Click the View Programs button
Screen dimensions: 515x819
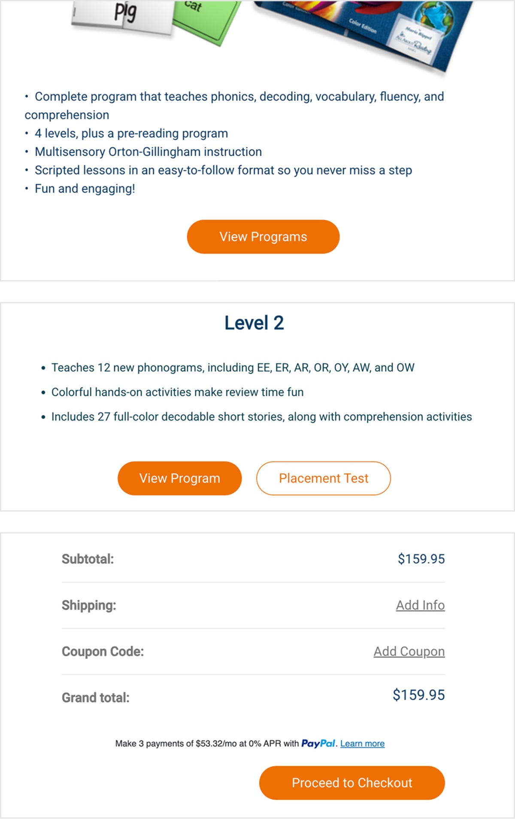coord(263,236)
